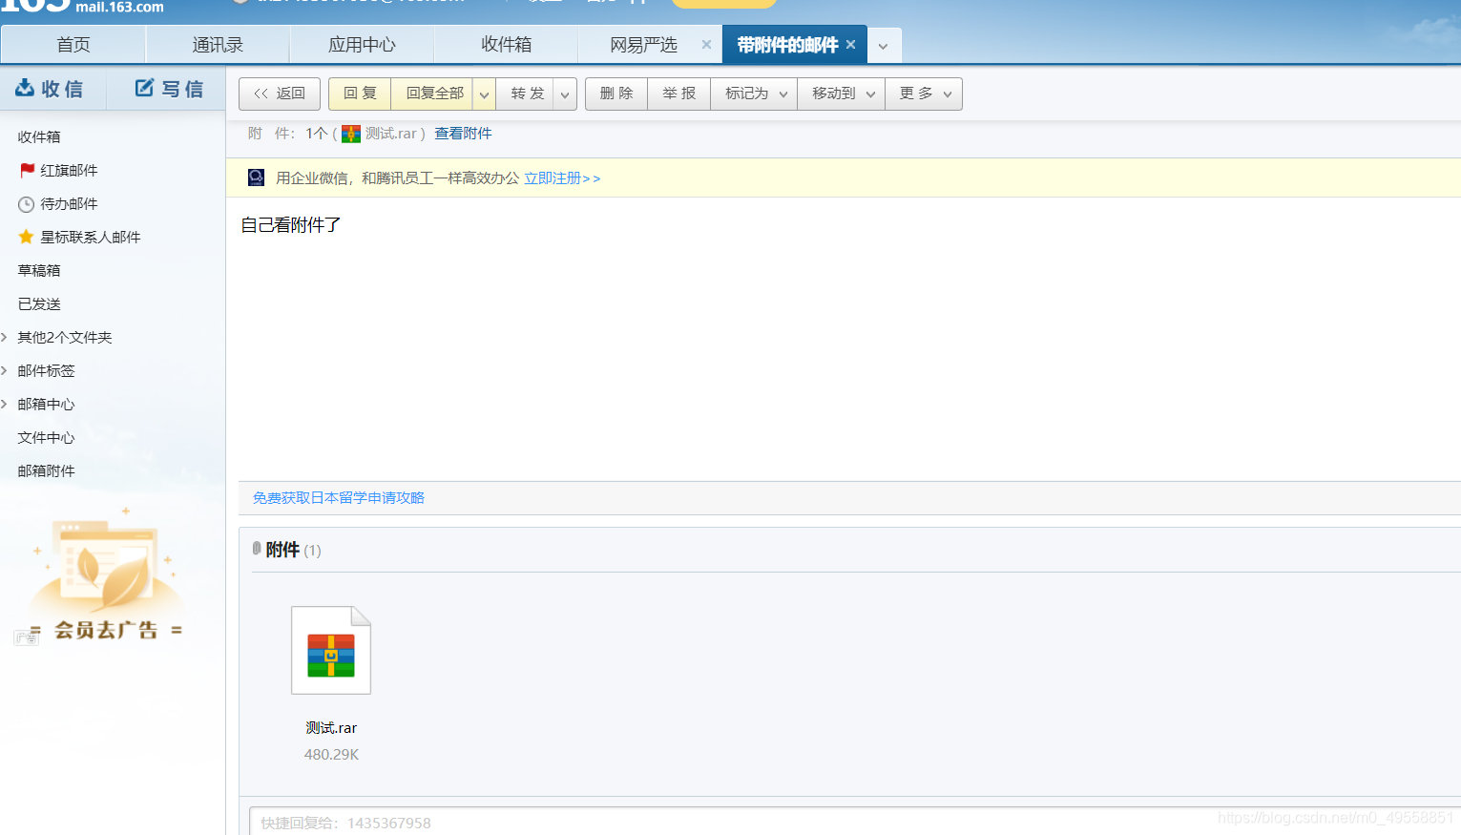
Task: Click the 举报 report button
Action: [x=679, y=94]
